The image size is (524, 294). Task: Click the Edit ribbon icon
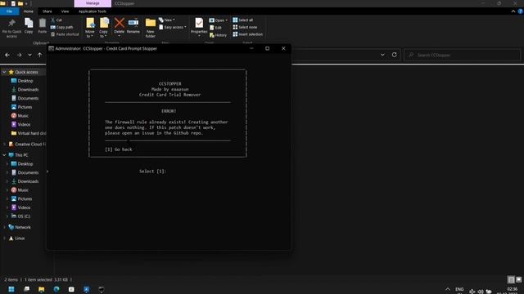click(x=215, y=28)
